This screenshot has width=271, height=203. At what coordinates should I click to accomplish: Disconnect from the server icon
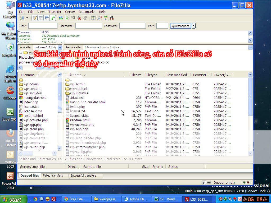(79, 18)
